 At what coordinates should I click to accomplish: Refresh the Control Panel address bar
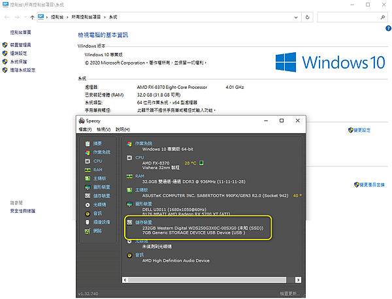(x=307, y=17)
